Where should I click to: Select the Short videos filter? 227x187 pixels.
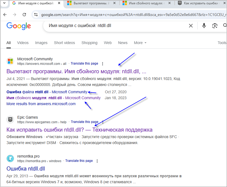coord(65,43)
